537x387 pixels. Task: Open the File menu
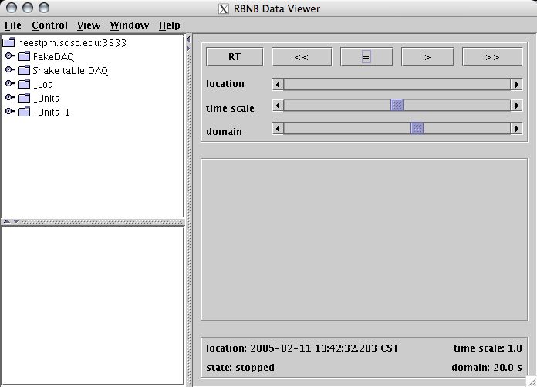[12, 25]
